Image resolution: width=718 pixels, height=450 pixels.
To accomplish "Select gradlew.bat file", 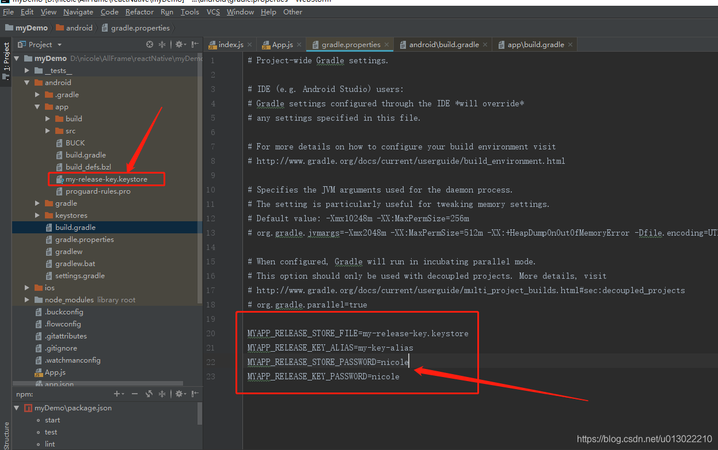I will (75, 263).
